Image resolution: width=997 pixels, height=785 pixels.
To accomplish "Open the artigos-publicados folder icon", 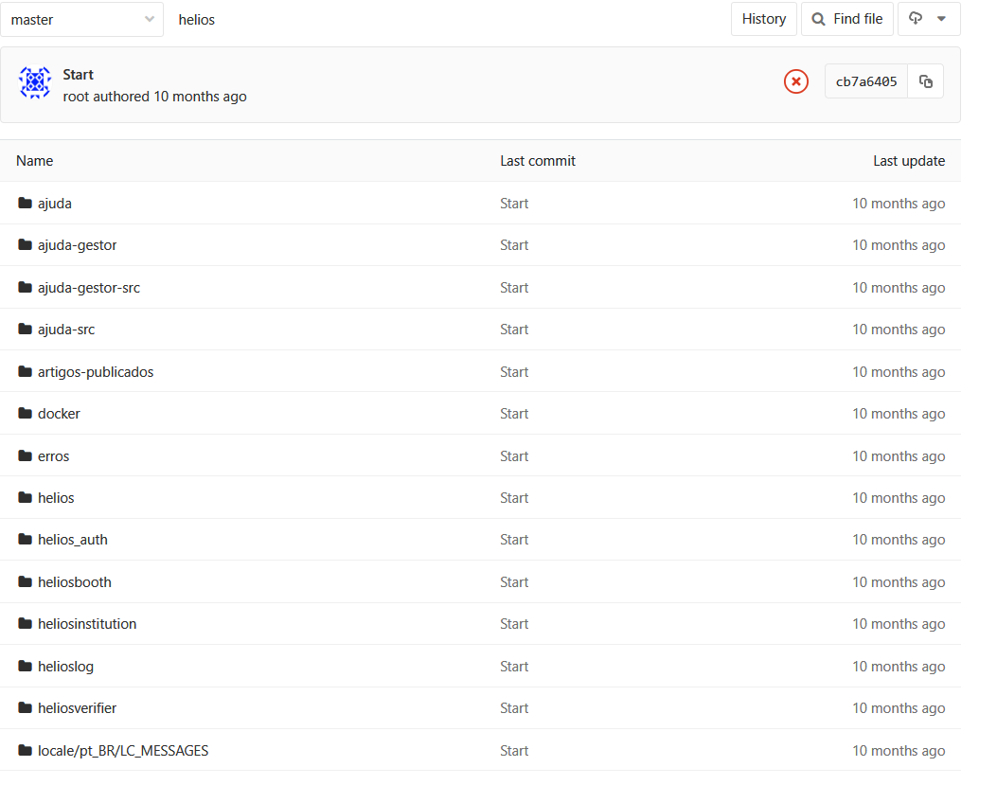I will pos(25,371).
